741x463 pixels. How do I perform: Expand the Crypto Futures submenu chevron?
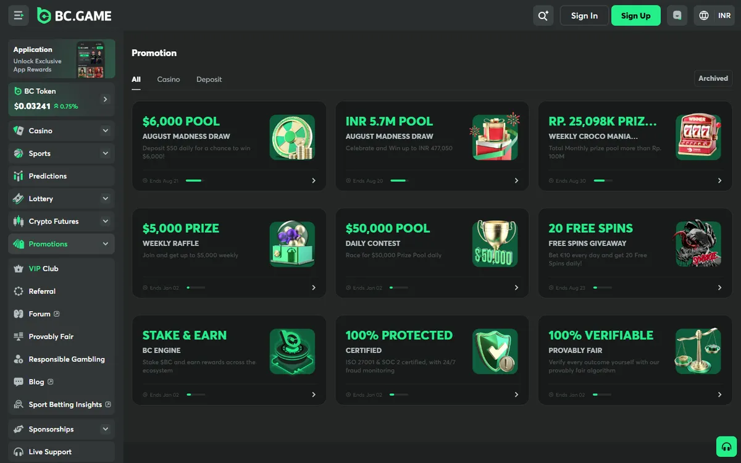point(105,221)
